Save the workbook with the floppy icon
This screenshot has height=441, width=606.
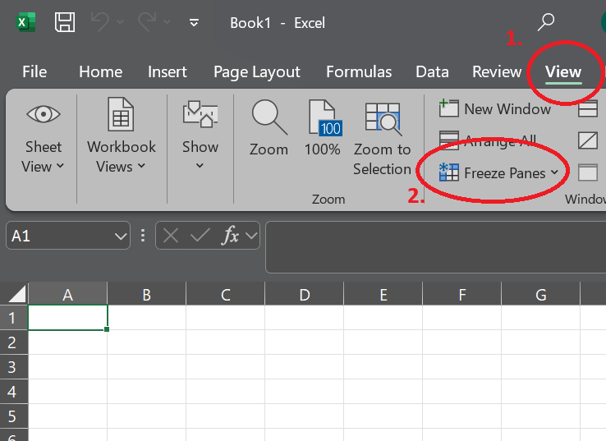click(65, 22)
